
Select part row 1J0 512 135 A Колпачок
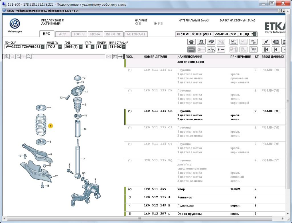pyautogui.click(x=205, y=199)
